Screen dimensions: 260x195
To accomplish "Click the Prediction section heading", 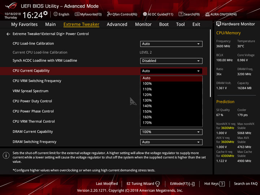I will click(225, 101).
